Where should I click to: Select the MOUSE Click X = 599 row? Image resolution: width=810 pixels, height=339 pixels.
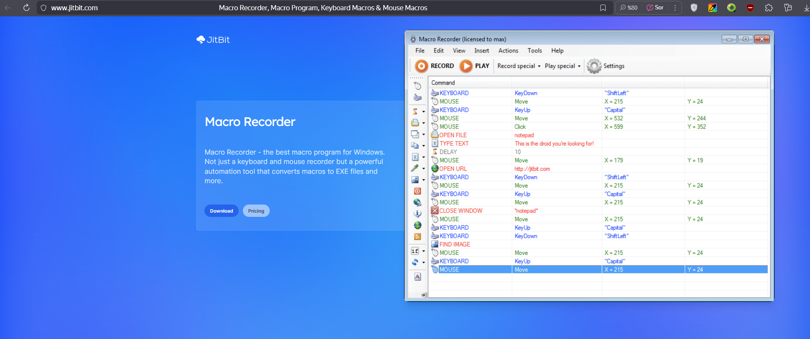(x=598, y=127)
